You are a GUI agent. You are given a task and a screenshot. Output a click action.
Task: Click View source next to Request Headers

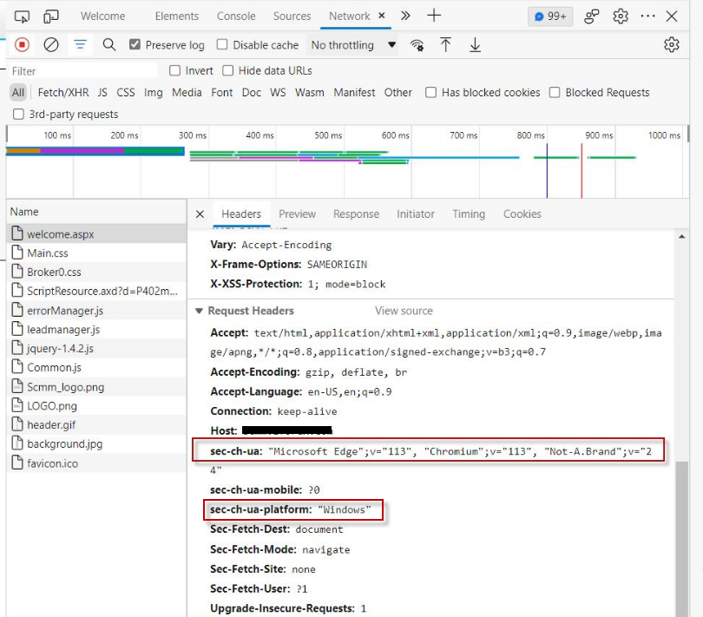click(404, 310)
